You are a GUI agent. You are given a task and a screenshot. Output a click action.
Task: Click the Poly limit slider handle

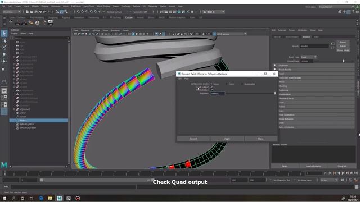(275, 93)
